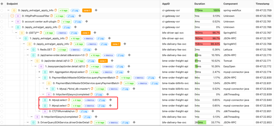Click the crosshair locate icon on HttpPreProcessFilter row

point(80,16)
